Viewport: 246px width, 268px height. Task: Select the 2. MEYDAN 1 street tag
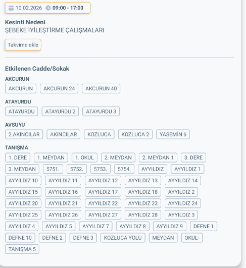tap(158, 157)
